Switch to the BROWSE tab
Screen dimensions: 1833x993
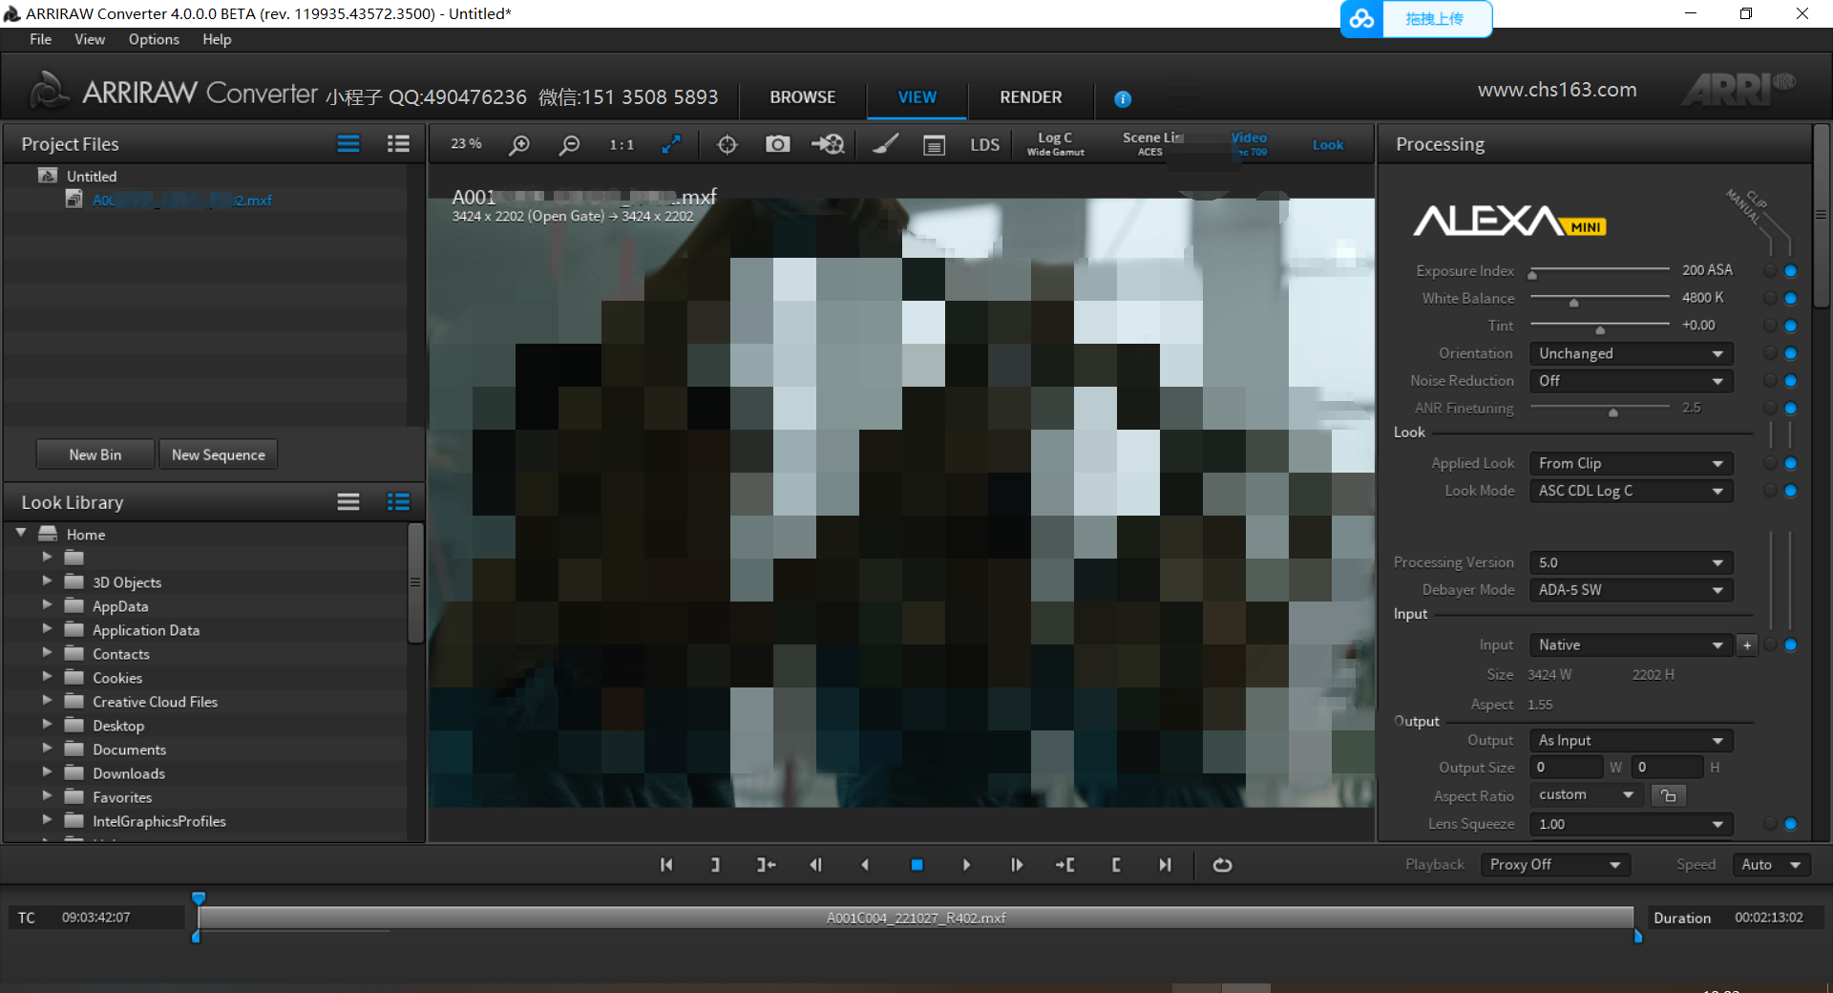click(x=803, y=97)
